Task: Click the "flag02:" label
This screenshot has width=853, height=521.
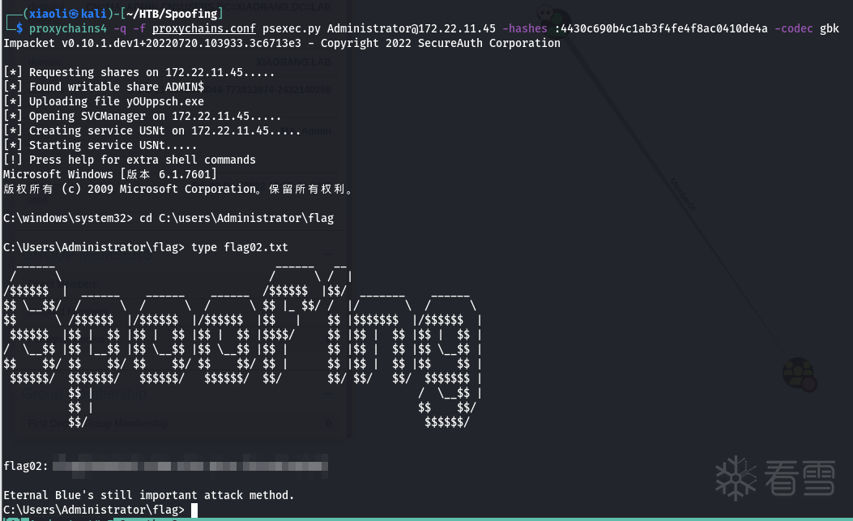Action: click(26, 466)
